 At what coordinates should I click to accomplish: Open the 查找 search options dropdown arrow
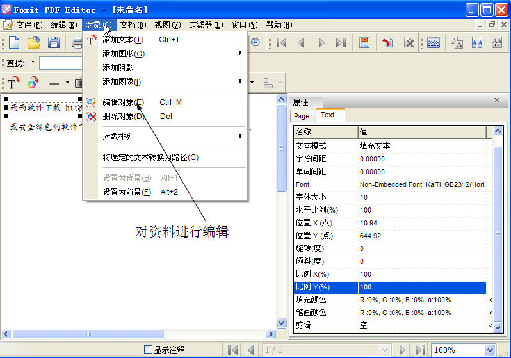coord(33,61)
